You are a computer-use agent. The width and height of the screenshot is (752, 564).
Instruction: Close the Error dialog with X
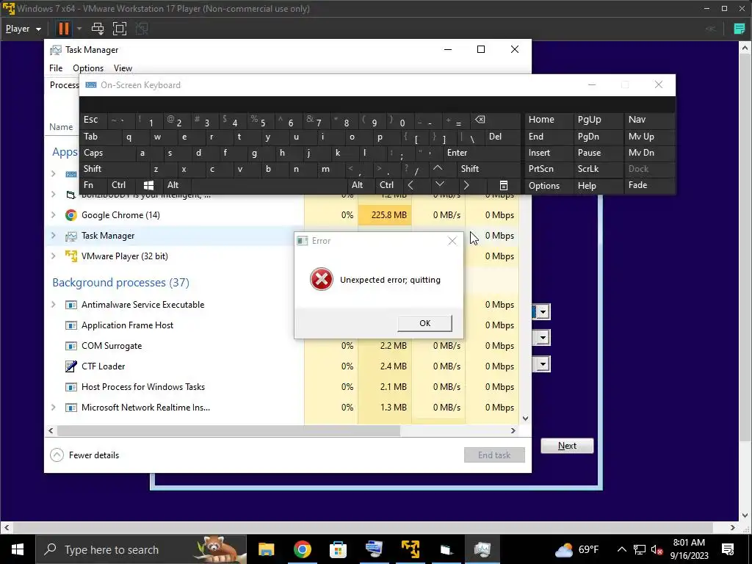click(452, 241)
